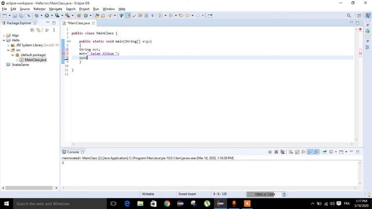372x209 pixels.
Task: Open the Refactor menu
Action: (x=40, y=9)
